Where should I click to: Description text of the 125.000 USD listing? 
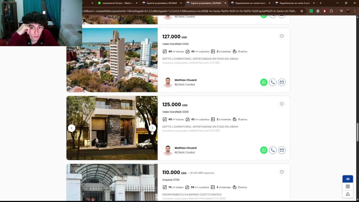[200, 127]
